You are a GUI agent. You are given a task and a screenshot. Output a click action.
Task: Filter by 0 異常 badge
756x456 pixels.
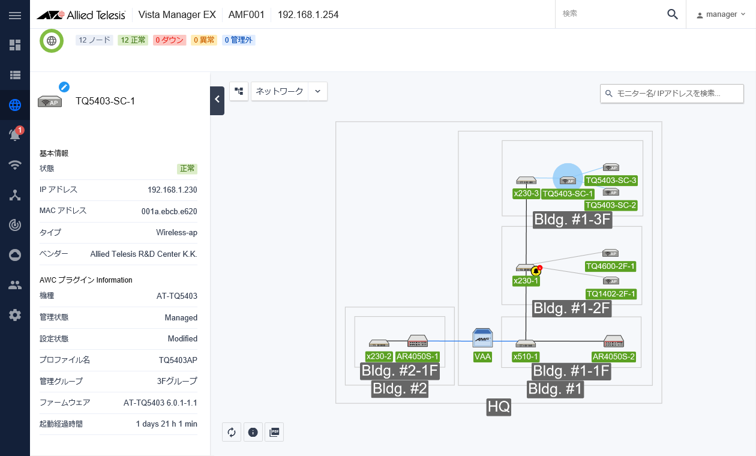(204, 40)
